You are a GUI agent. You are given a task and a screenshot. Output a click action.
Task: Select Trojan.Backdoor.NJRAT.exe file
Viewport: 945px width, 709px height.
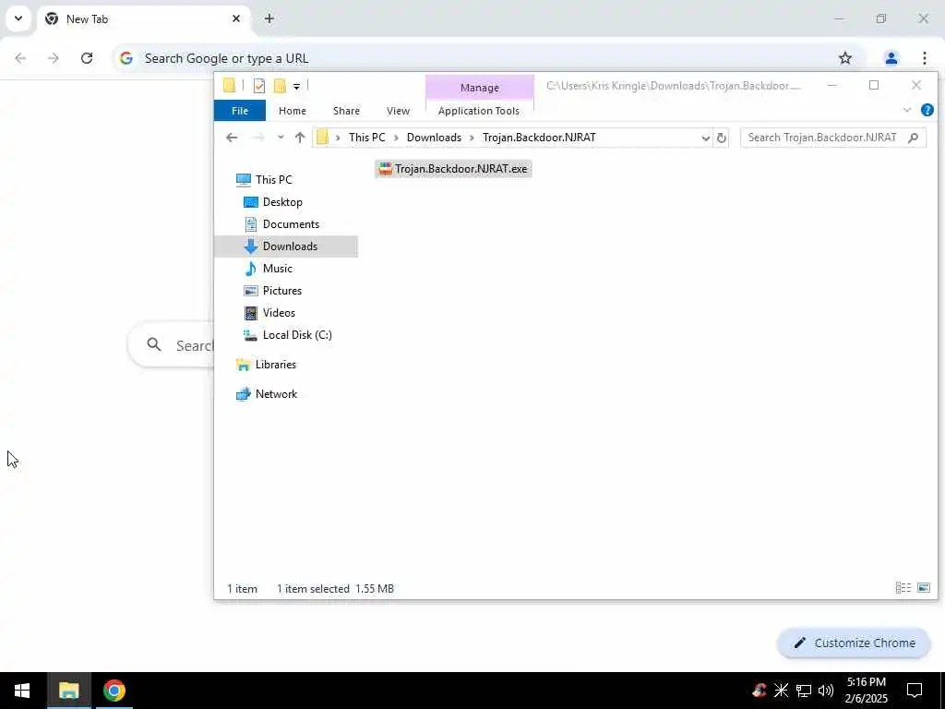click(x=453, y=169)
